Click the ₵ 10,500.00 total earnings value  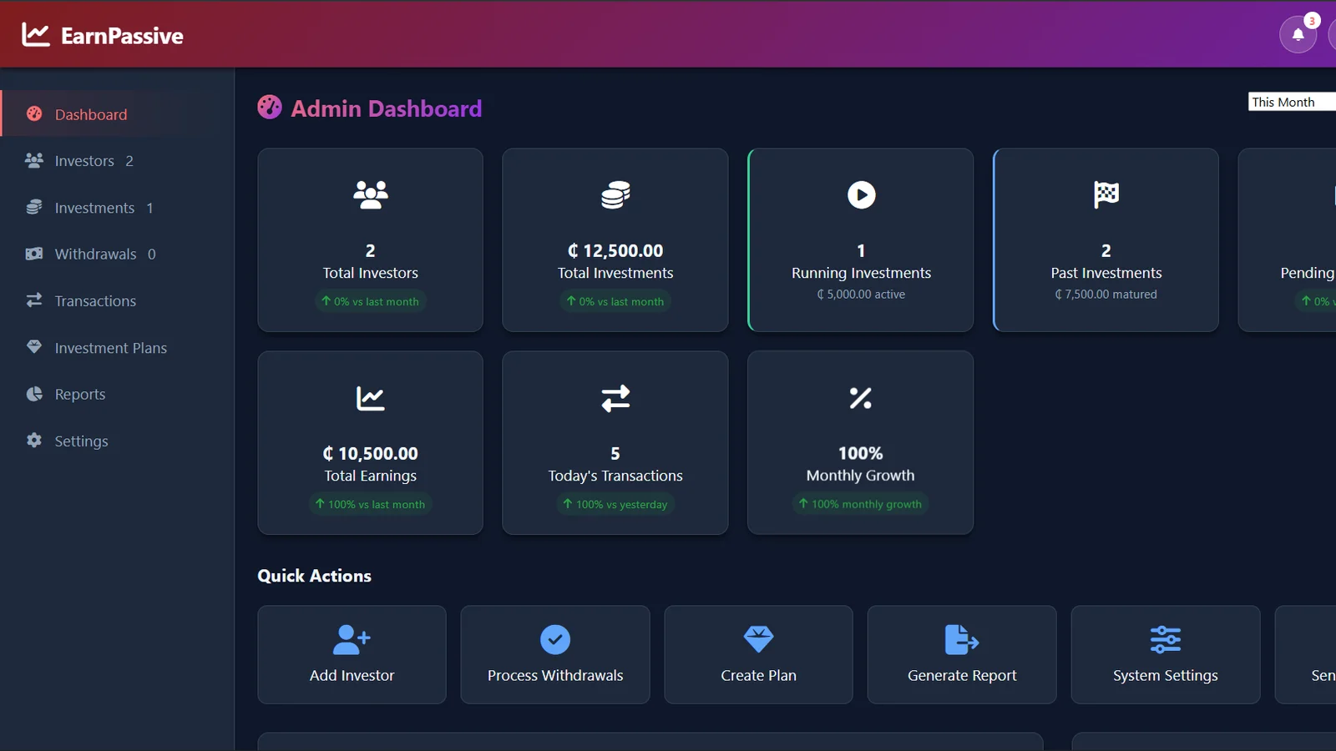pos(371,453)
